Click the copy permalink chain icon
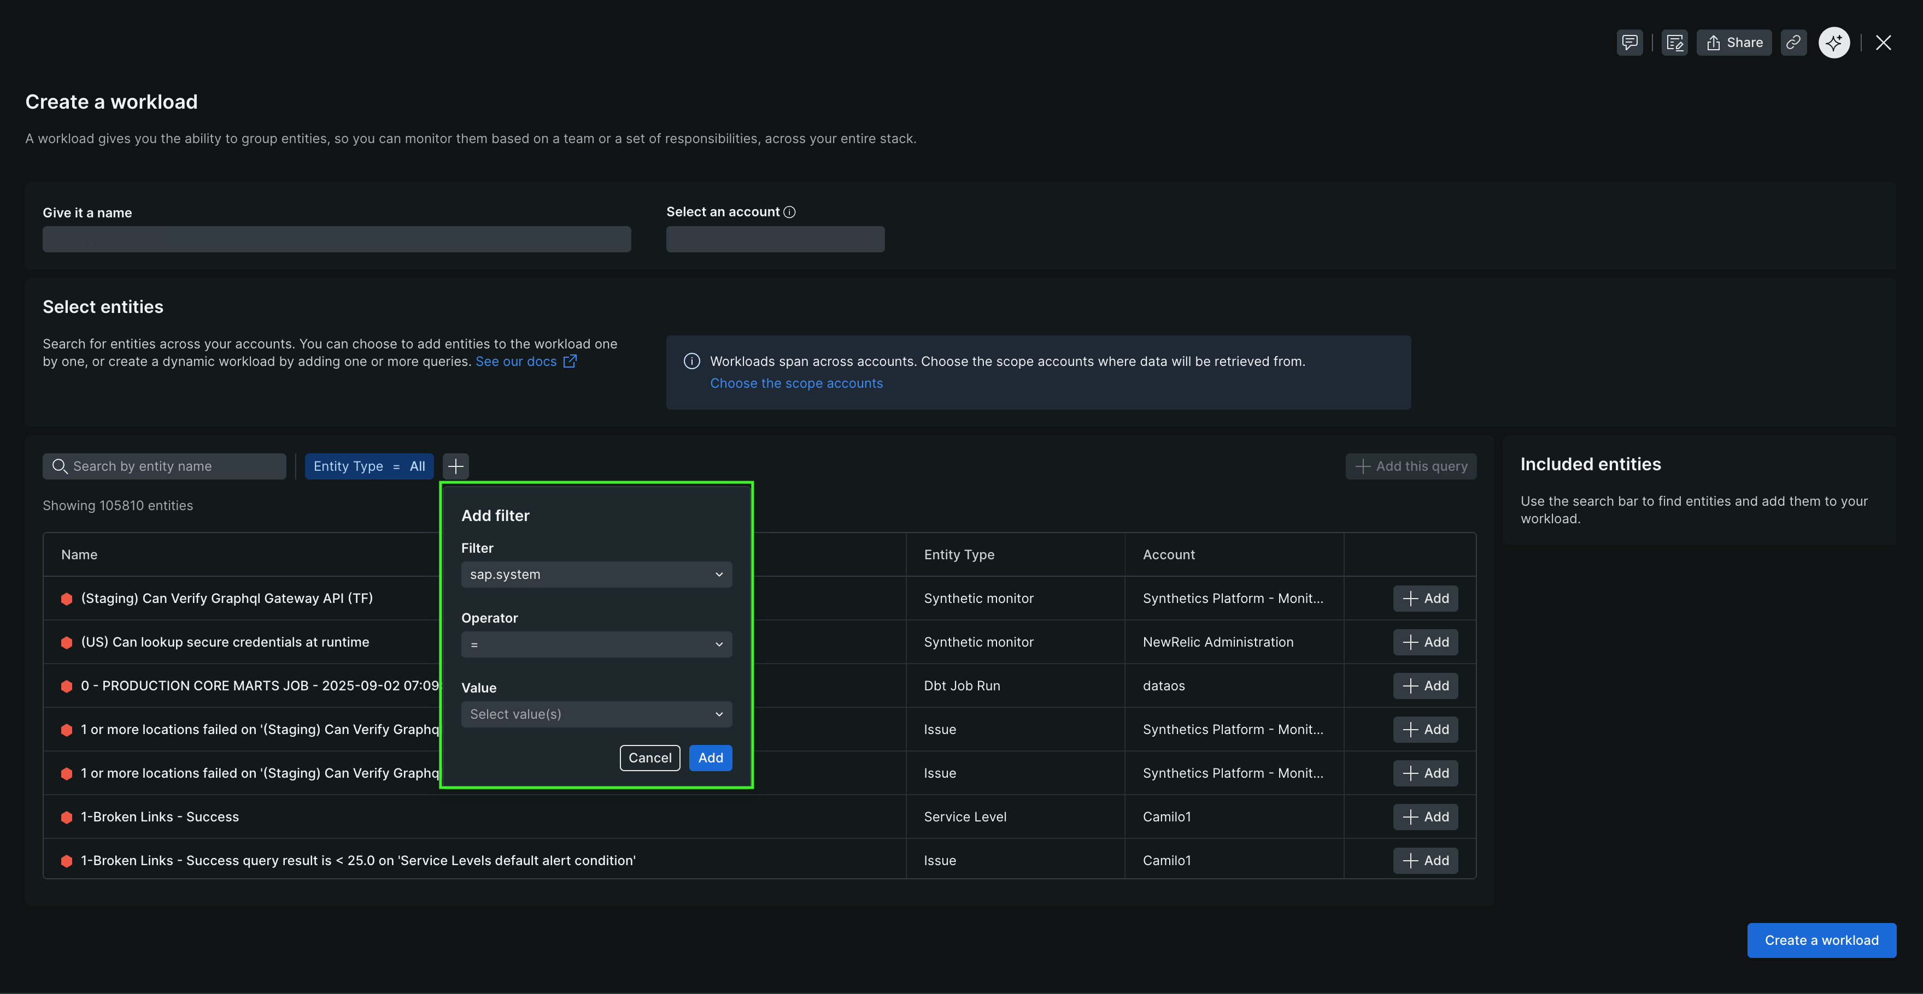The width and height of the screenshot is (1923, 994). click(x=1793, y=43)
